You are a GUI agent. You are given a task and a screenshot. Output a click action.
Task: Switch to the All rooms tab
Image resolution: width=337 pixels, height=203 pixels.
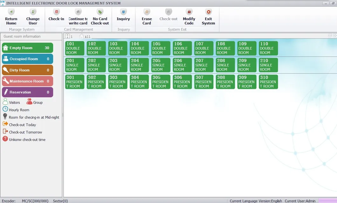[x=85, y=36]
